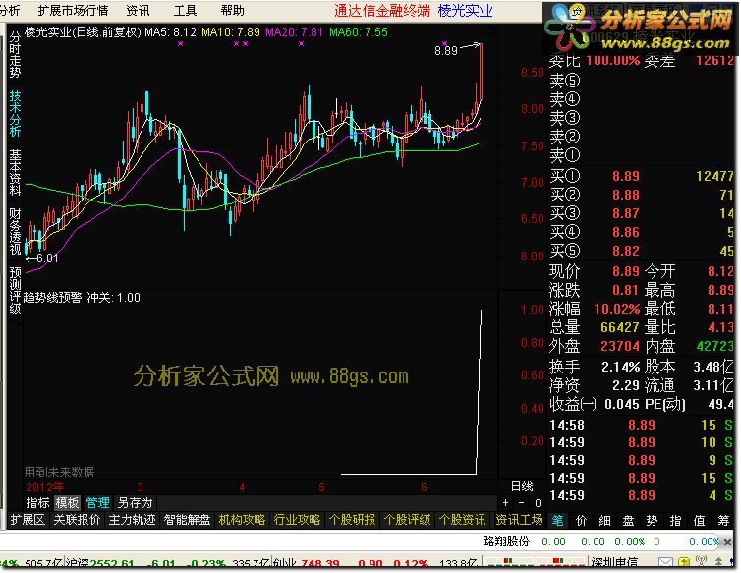Zoom in chart with the + button
This screenshot has height=573, width=741.
[506, 503]
